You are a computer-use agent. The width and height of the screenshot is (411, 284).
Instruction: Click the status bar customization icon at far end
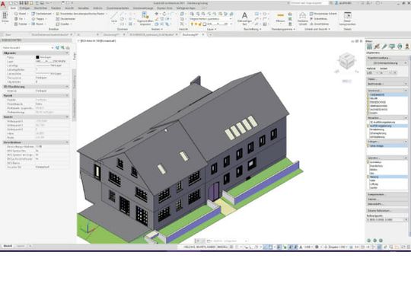tap(408, 247)
